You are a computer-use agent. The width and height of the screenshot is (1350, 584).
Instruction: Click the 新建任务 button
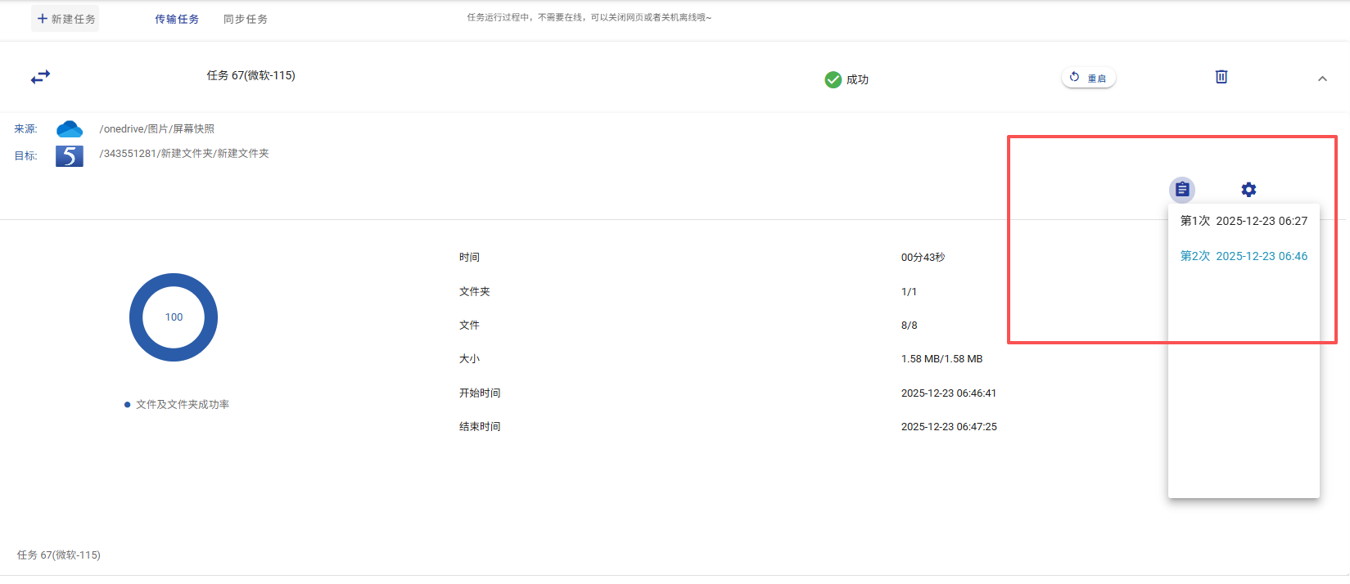point(65,19)
